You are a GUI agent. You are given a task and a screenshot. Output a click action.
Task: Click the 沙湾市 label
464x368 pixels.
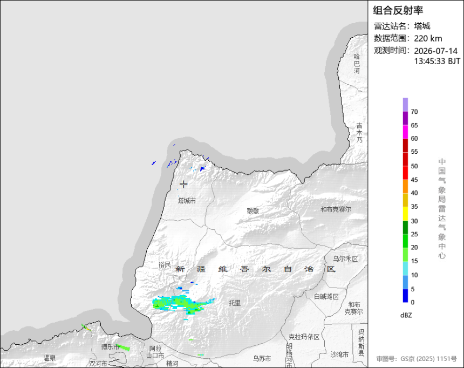(339, 355)
